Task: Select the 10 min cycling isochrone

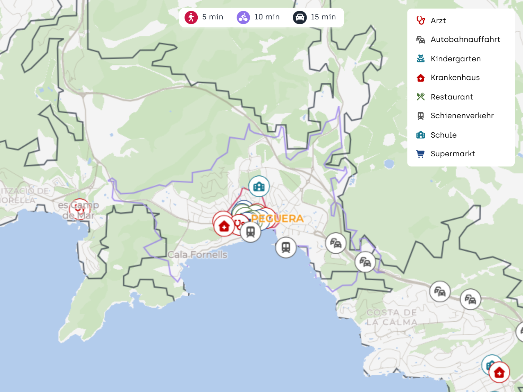Action: [258, 17]
